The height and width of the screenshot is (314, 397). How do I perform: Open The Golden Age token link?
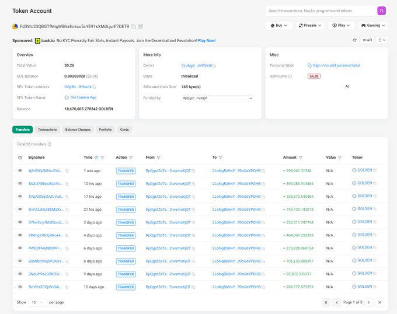click(x=82, y=97)
